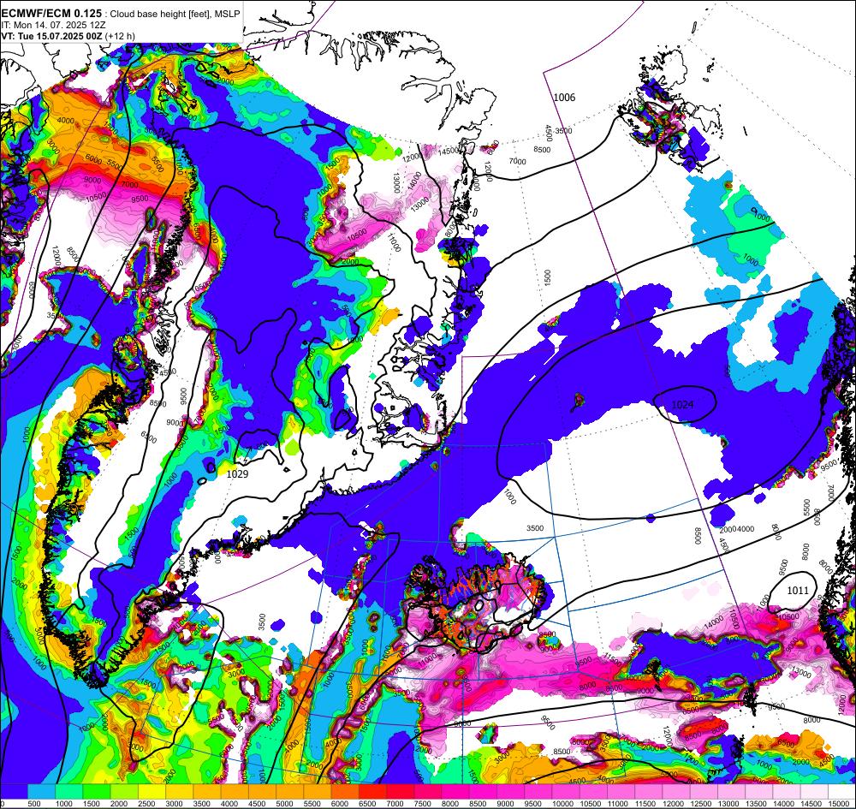Image resolution: width=856 pixels, height=809 pixels.
Task: Click the cyan 500-1000 ft legend swatch
Action: [x=41, y=792]
